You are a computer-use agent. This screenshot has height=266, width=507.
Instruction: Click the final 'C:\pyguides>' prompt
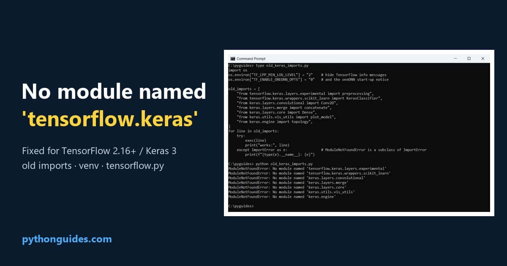coord(241,206)
